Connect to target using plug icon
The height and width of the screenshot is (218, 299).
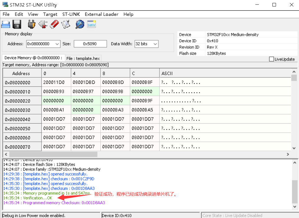click(x=32, y=24)
